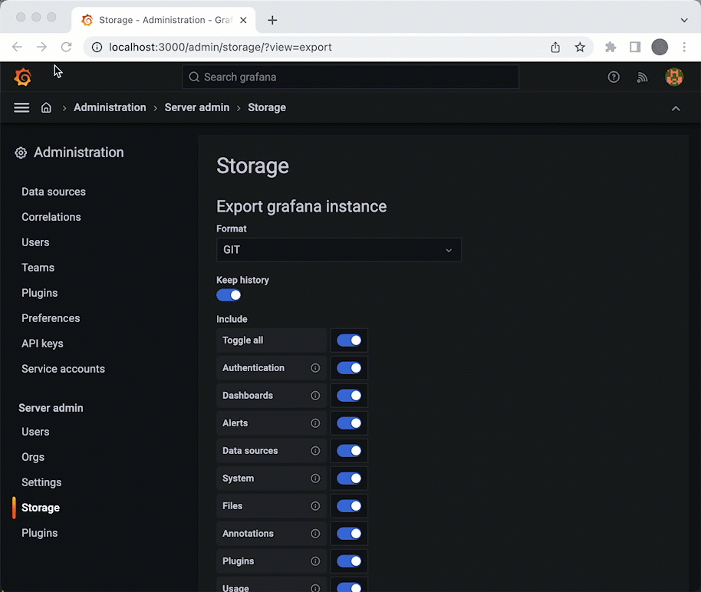Viewport: 701px width, 592px height.
Task: Switch off the Toggle all switch
Action: 349,340
